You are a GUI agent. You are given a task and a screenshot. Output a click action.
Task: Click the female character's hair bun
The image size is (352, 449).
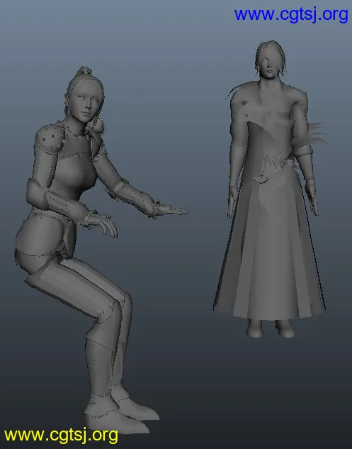tap(84, 71)
